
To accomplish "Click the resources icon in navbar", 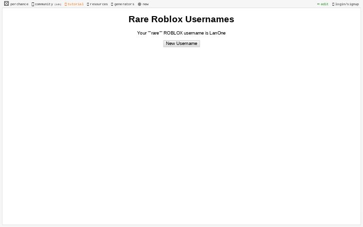I will point(88,4).
